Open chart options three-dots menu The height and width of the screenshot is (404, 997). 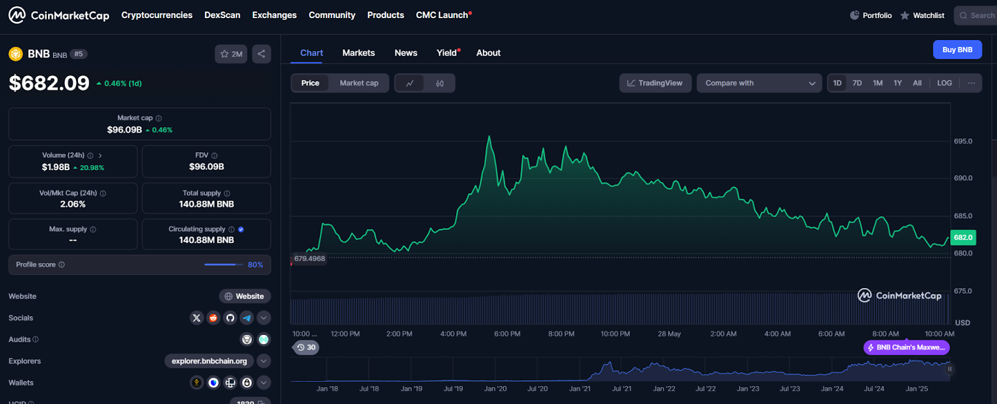point(971,83)
